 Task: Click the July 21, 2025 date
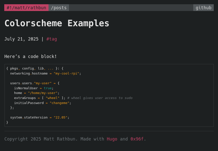click(21, 39)
